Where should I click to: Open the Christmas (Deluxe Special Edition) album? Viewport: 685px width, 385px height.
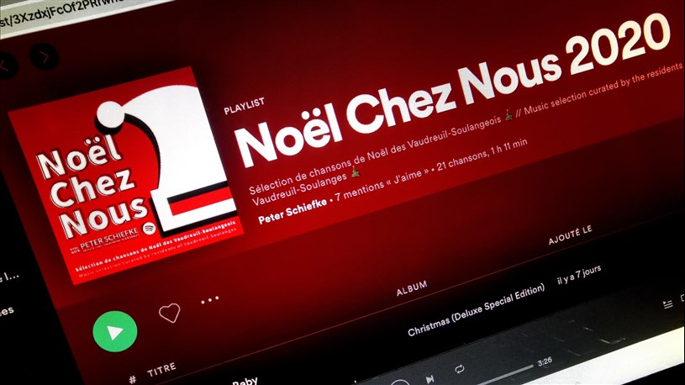[x=477, y=310]
